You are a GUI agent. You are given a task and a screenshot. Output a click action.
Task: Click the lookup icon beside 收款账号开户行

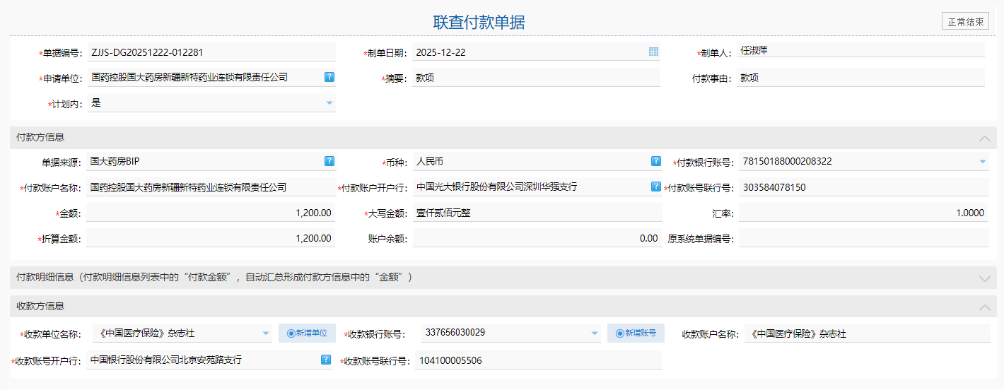tap(326, 360)
